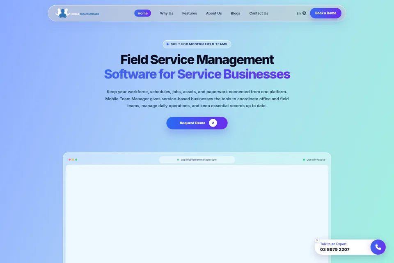Open the Features menu item
The image size is (394, 263).
click(x=190, y=13)
